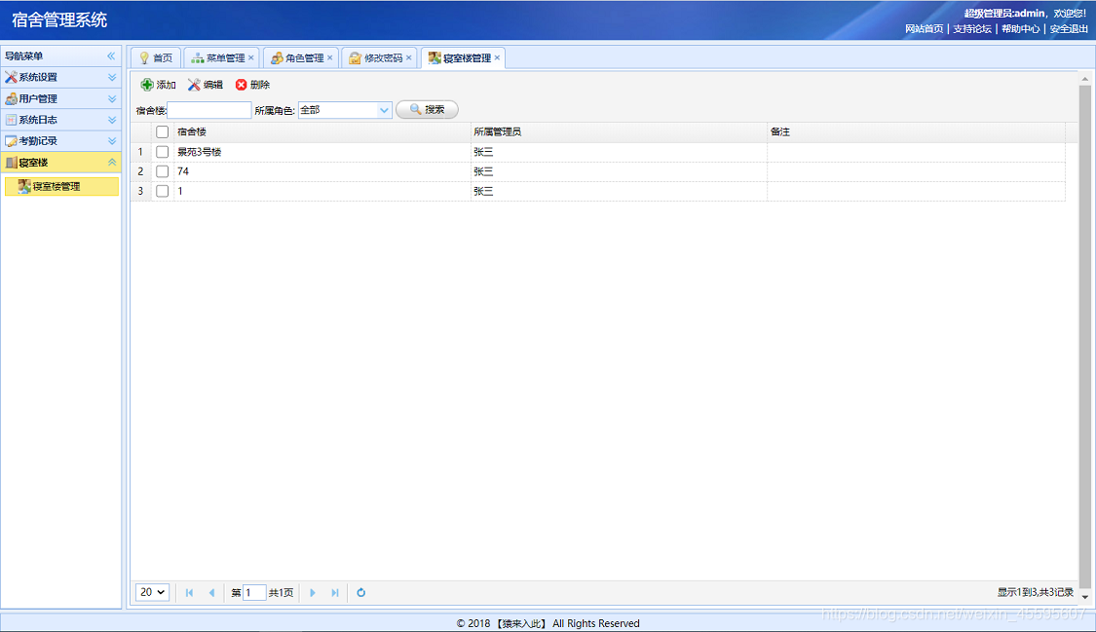Viewport: 1096px width, 632px height.
Task: Expand the 用户管理 section
Action: [112, 98]
